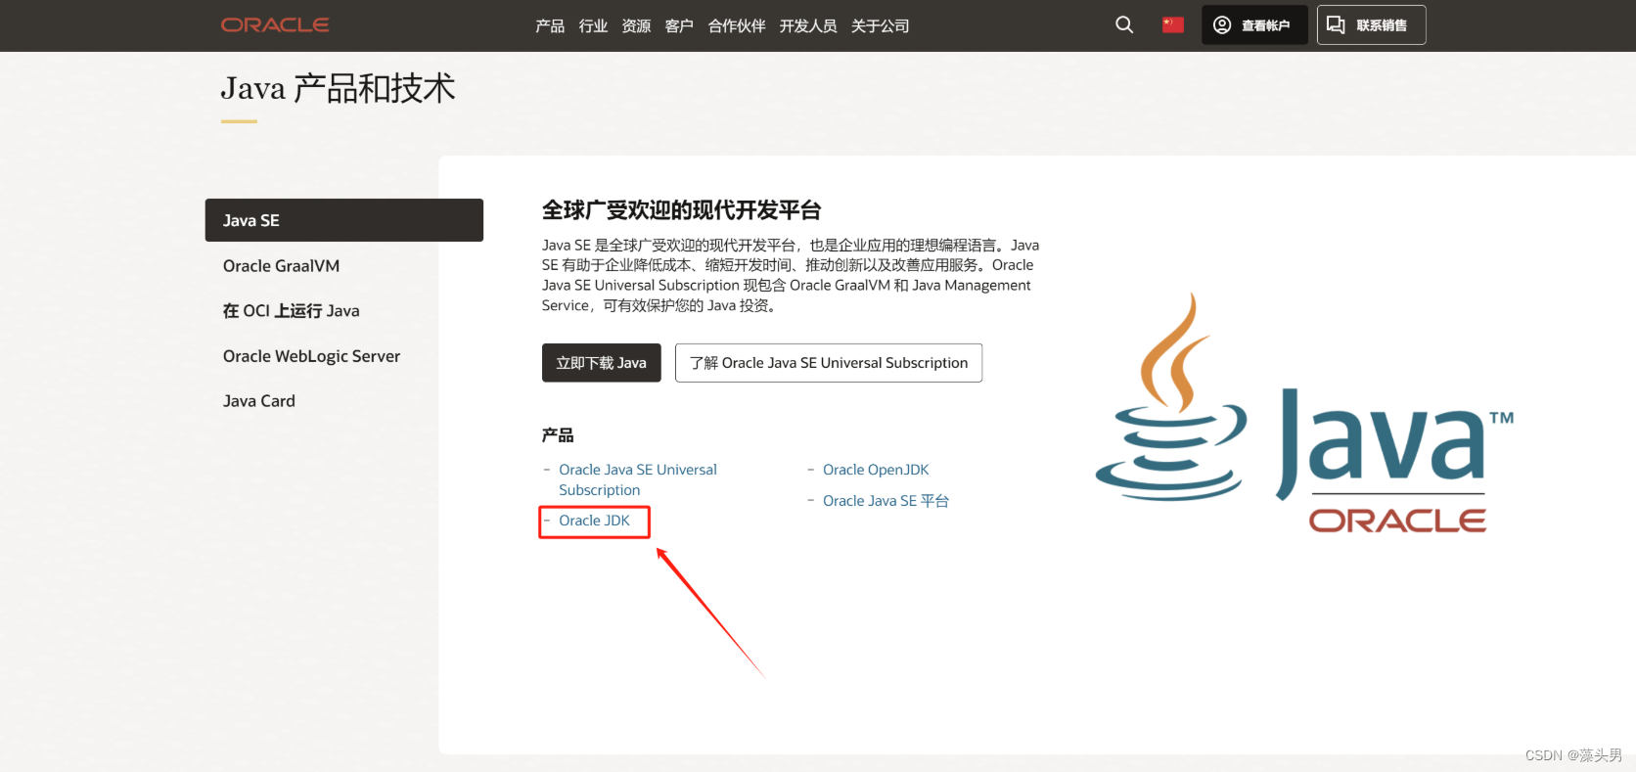Click the China flag country selector
This screenshot has height=772, width=1636.
(x=1173, y=24)
